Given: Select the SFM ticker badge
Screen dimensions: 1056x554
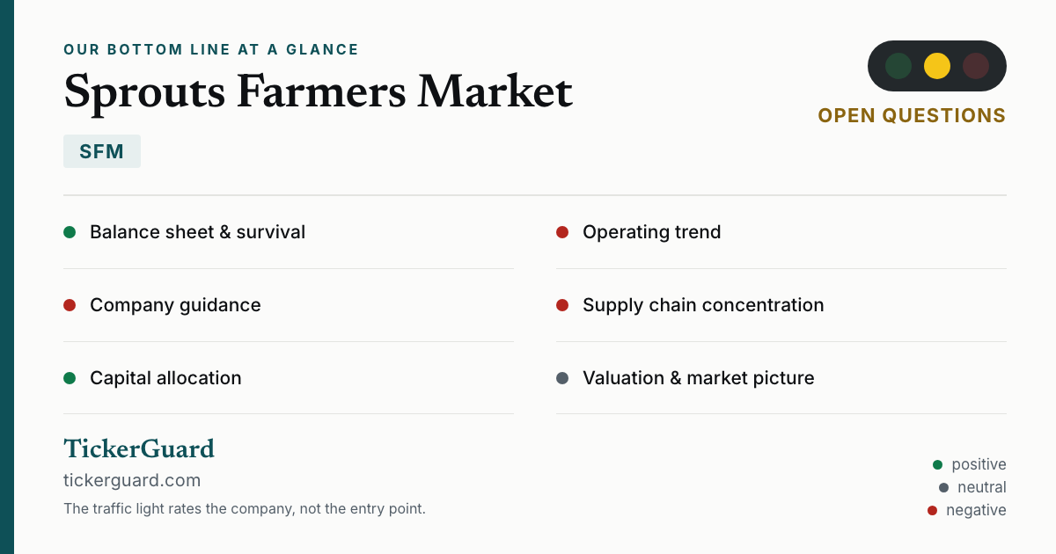Looking at the screenshot, I should (102, 151).
